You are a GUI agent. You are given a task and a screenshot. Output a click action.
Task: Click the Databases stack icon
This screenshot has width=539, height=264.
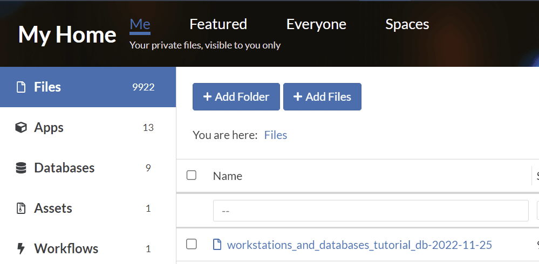point(21,168)
